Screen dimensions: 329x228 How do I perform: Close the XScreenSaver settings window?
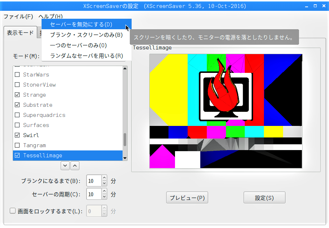[x=324, y=6]
